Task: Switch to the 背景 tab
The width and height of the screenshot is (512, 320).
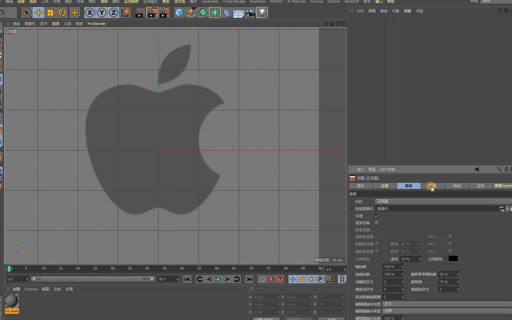Action: 433,186
